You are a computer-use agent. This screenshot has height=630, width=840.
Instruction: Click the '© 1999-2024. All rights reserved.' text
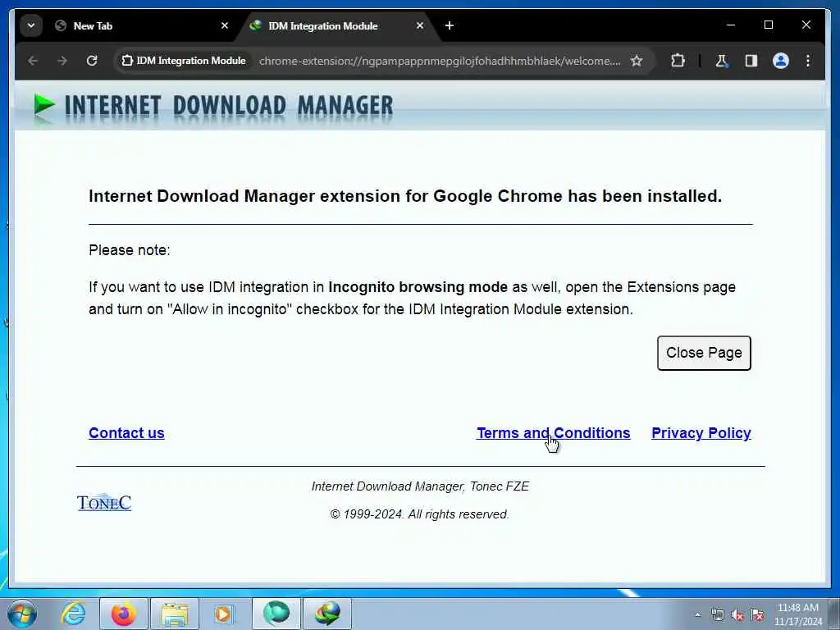tap(419, 514)
